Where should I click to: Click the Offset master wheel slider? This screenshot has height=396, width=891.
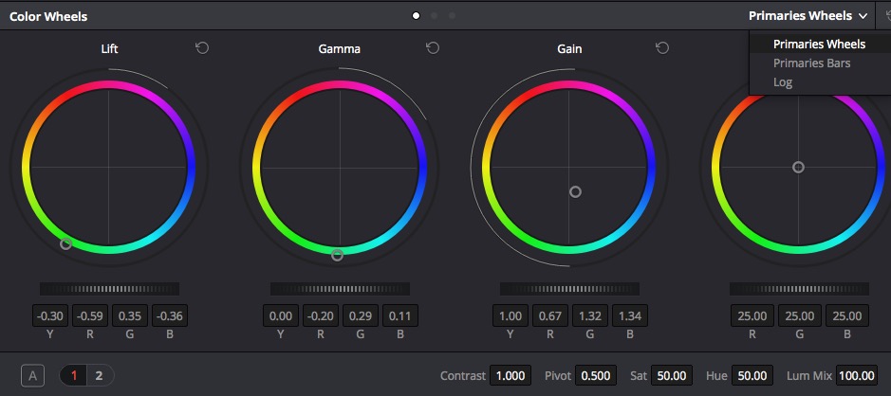coord(799,289)
